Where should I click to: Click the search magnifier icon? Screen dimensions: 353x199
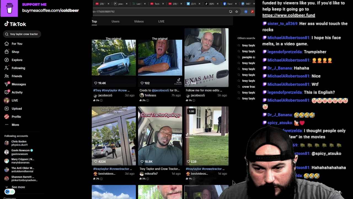pyautogui.click(x=7, y=34)
